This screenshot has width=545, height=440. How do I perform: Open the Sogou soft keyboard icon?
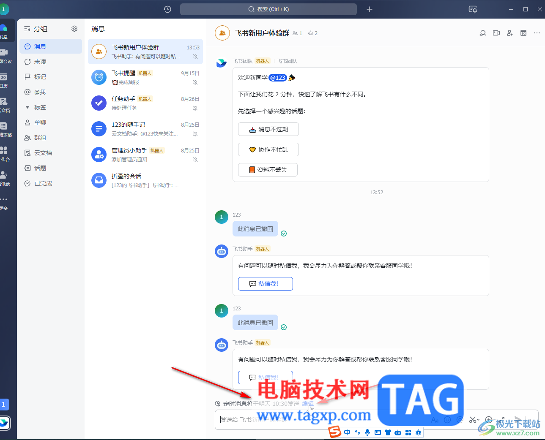[378, 432]
